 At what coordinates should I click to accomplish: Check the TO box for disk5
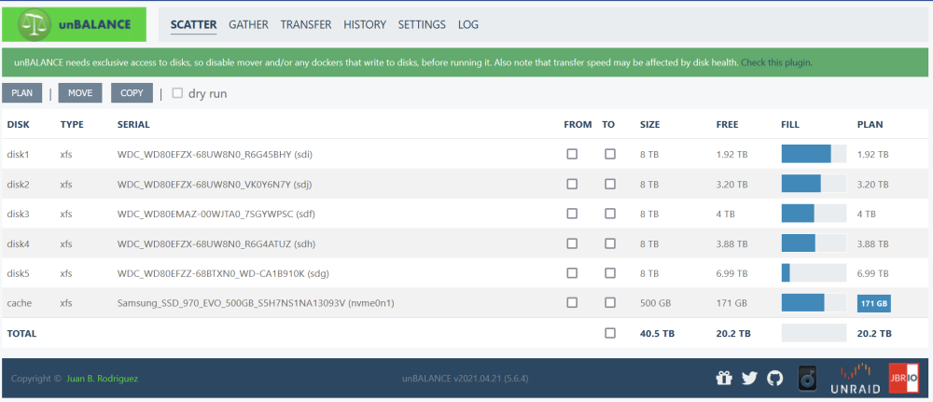point(610,273)
